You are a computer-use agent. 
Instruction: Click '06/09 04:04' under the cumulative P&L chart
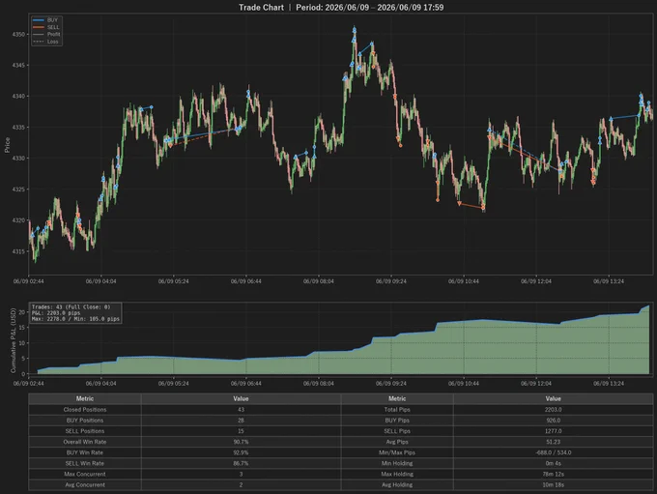coord(101,383)
